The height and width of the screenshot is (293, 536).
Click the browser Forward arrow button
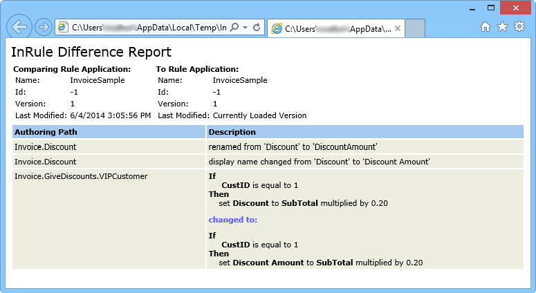[x=43, y=28]
